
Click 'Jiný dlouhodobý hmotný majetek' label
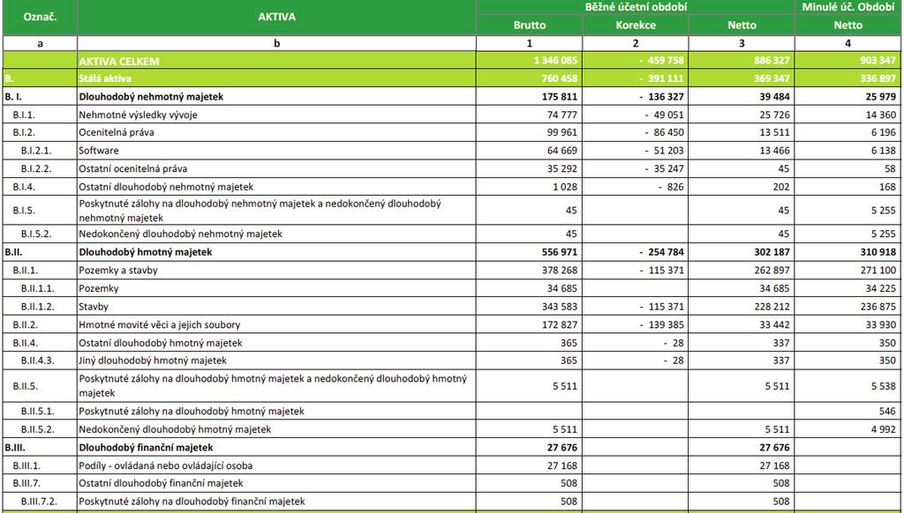pos(153,361)
